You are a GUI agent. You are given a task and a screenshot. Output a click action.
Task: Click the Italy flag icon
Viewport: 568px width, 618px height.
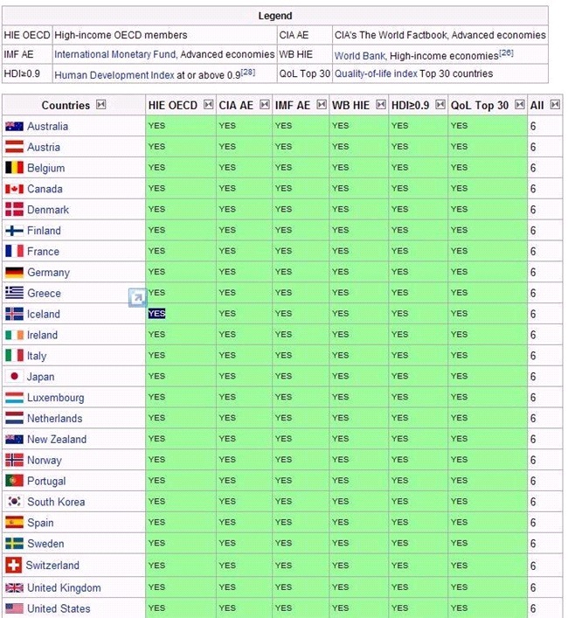pos(14,356)
